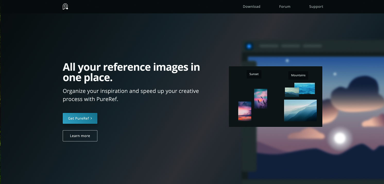Click the pink sky grass silhouette thumbnail

pos(261,99)
